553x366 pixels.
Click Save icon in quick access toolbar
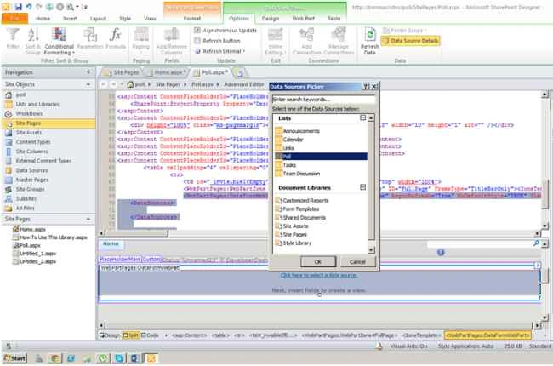(x=19, y=7)
